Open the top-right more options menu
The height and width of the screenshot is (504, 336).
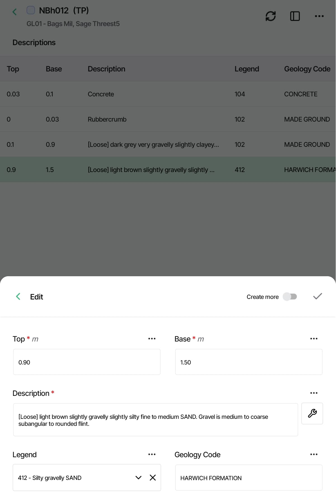319,16
